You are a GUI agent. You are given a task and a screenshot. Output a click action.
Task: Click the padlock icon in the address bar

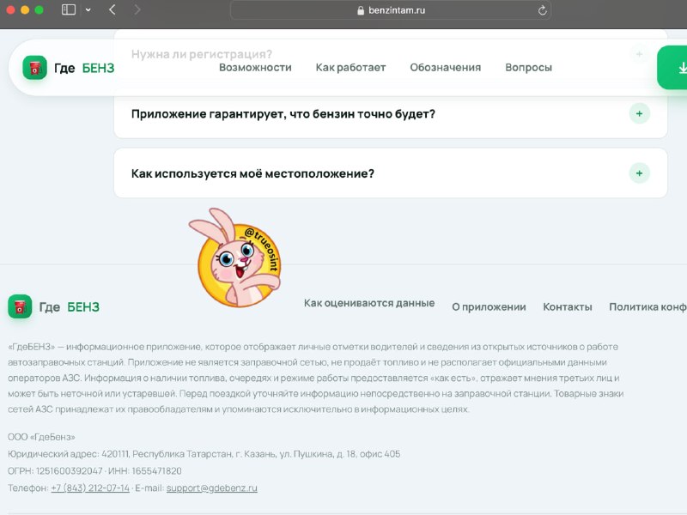coord(361,10)
